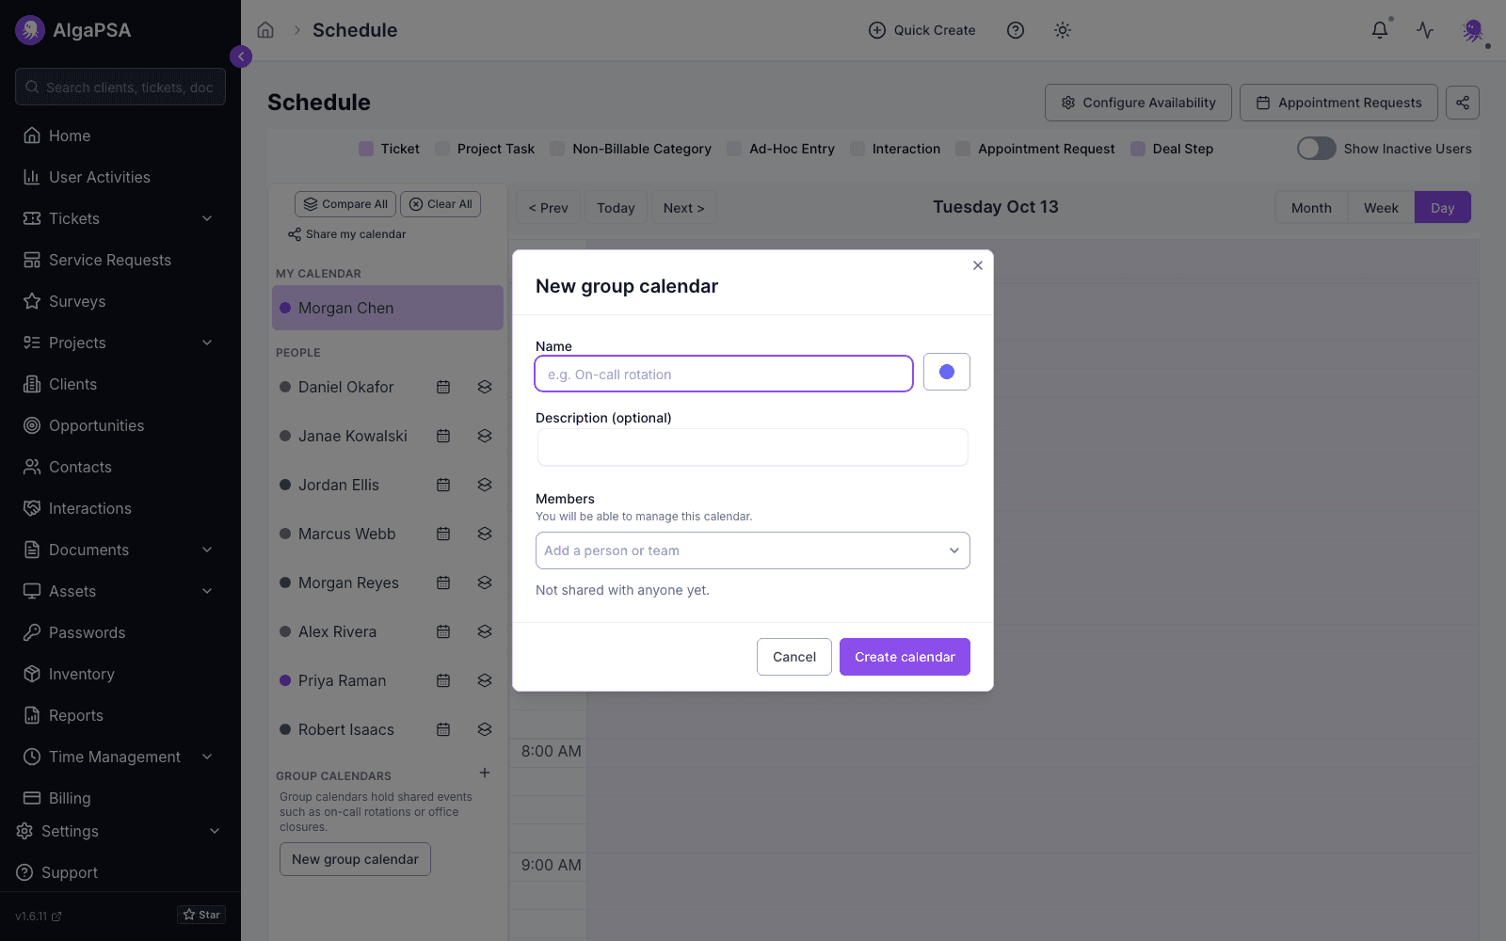Toggle the Project Task legend checkbox
Image resolution: width=1506 pixels, height=941 pixels.
pyautogui.click(x=442, y=149)
